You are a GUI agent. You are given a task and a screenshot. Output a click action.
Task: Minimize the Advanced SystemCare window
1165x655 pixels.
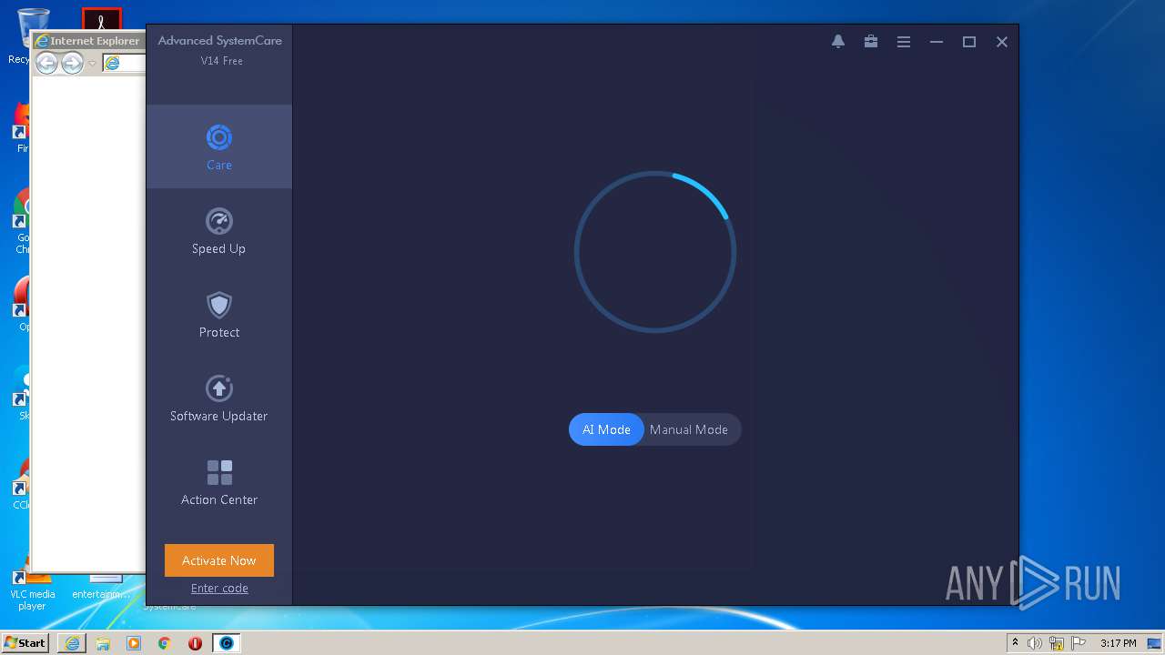point(937,42)
